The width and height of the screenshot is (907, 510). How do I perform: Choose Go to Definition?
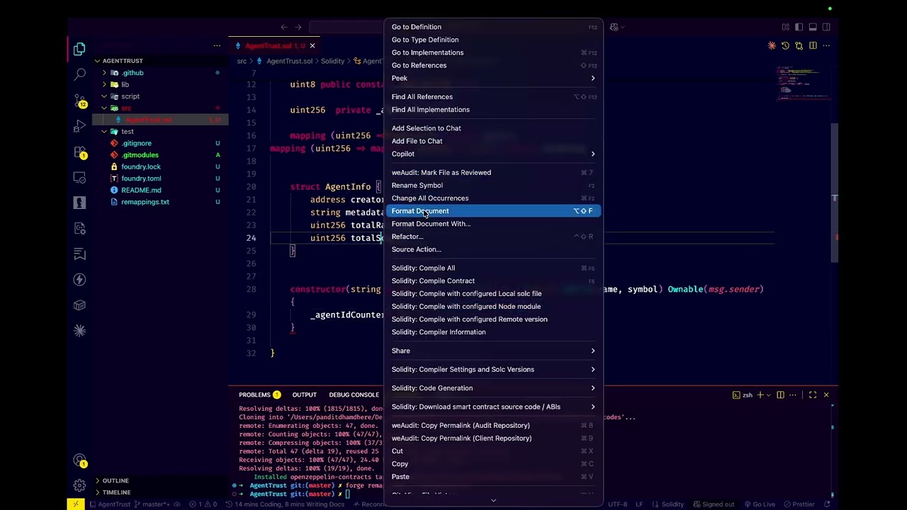coord(493,27)
